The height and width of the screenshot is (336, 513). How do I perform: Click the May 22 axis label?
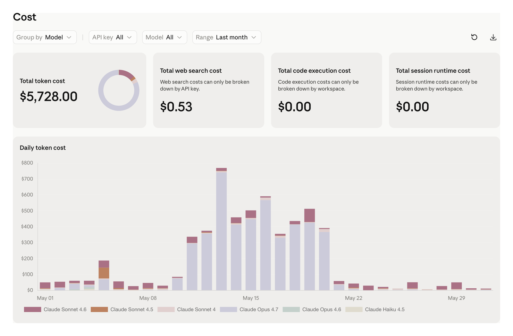[x=354, y=298]
